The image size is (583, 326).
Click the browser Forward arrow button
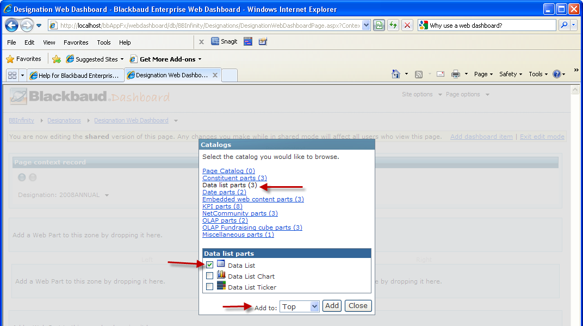(27, 25)
